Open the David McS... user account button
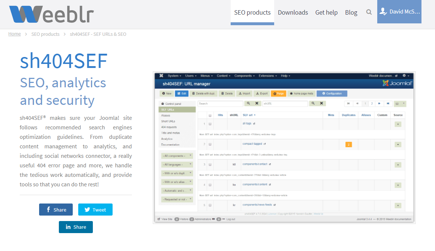Viewport: 435px width, 251px height. click(x=399, y=12)
